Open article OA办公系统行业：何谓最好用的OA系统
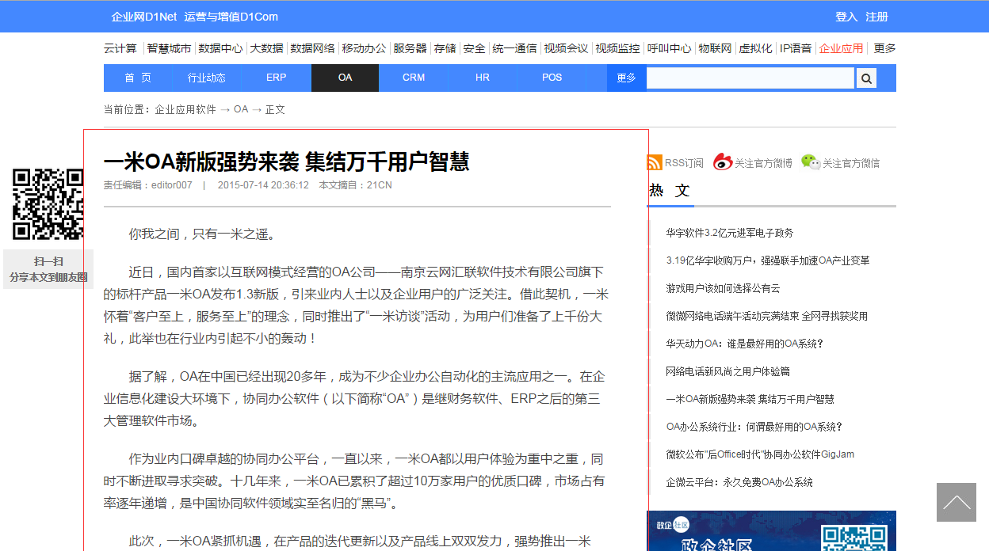 [x=754, y=427]
